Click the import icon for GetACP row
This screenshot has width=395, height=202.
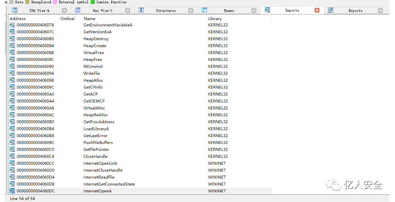coord(12,94)
